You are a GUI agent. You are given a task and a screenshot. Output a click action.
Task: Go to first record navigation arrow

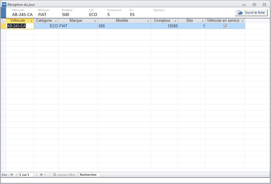point(12,175)
